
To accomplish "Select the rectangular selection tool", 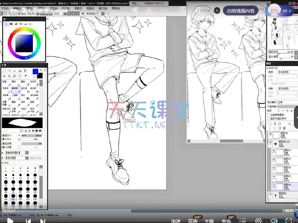I will (4, 71).
